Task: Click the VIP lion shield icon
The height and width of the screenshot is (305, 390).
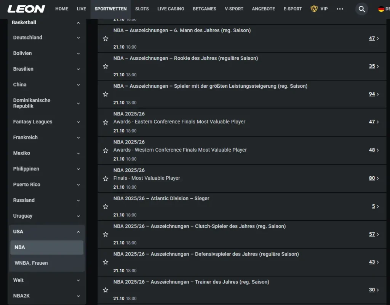Action: [314, 9]
